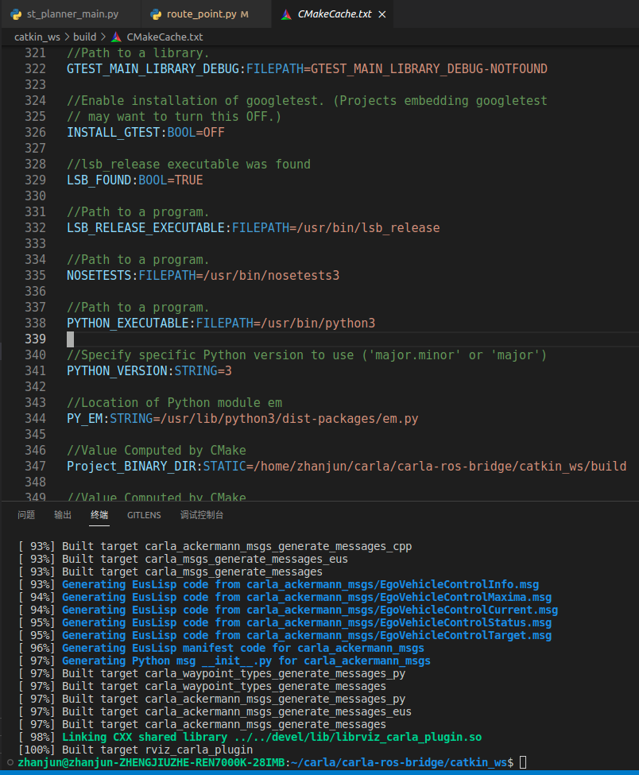Select the 终端 (Terminal) panel tab
Viewport: 639px width, 775px height.
99,515
